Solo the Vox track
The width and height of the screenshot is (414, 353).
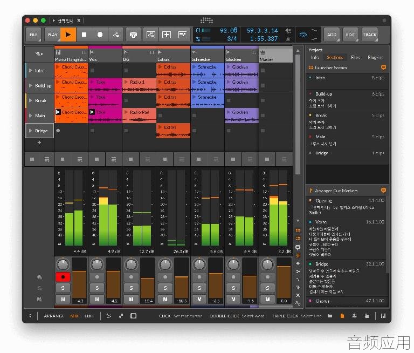[97, 288]
